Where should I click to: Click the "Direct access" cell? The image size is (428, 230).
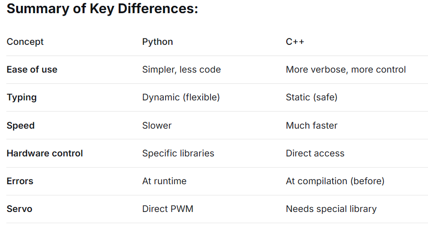315,153
